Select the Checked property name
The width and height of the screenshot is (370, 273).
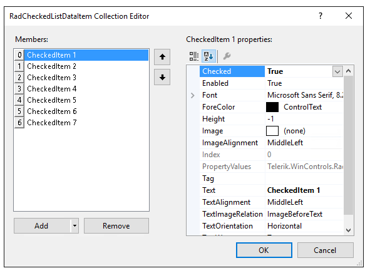[232, 71]
